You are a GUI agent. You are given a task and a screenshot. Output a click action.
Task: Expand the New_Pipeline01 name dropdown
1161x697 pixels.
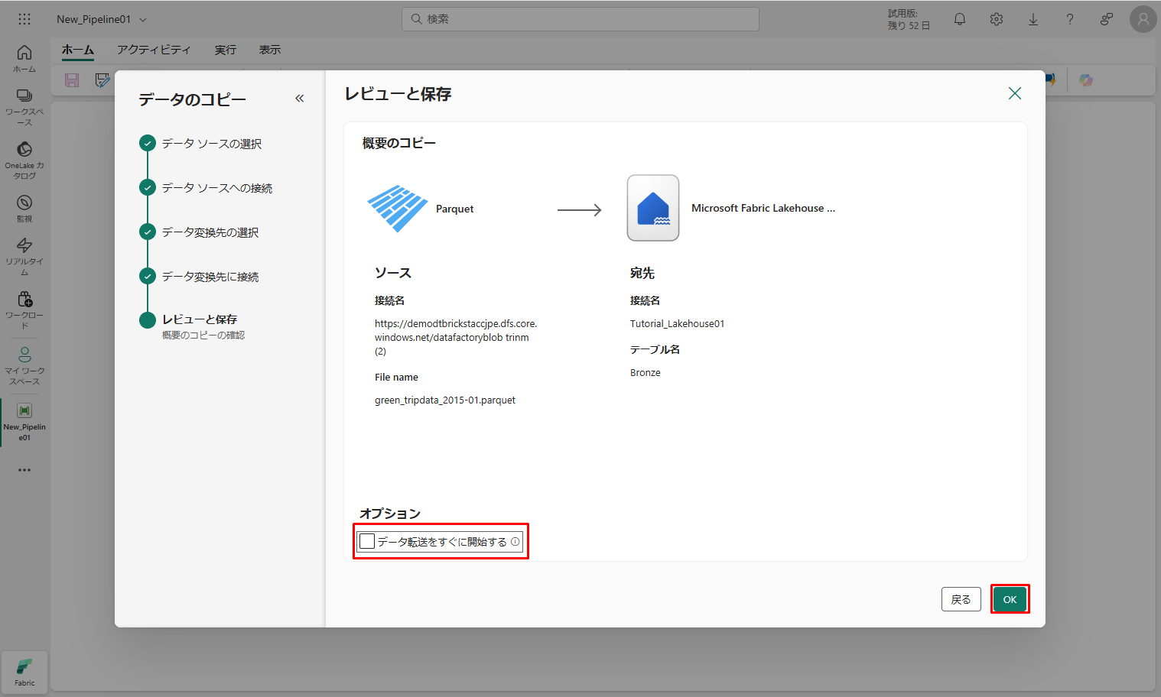(143, 20)
